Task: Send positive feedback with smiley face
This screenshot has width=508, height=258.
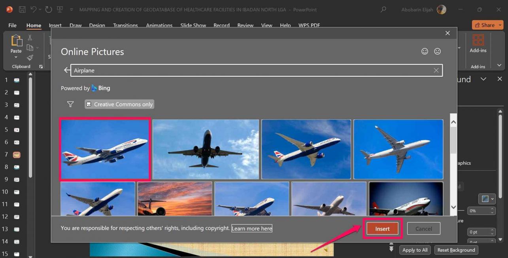Action: coord(425,51)
